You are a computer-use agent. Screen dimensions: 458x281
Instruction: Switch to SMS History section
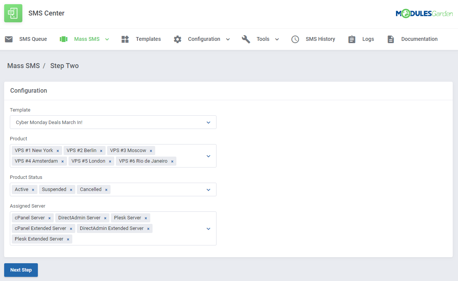[320, 39]
